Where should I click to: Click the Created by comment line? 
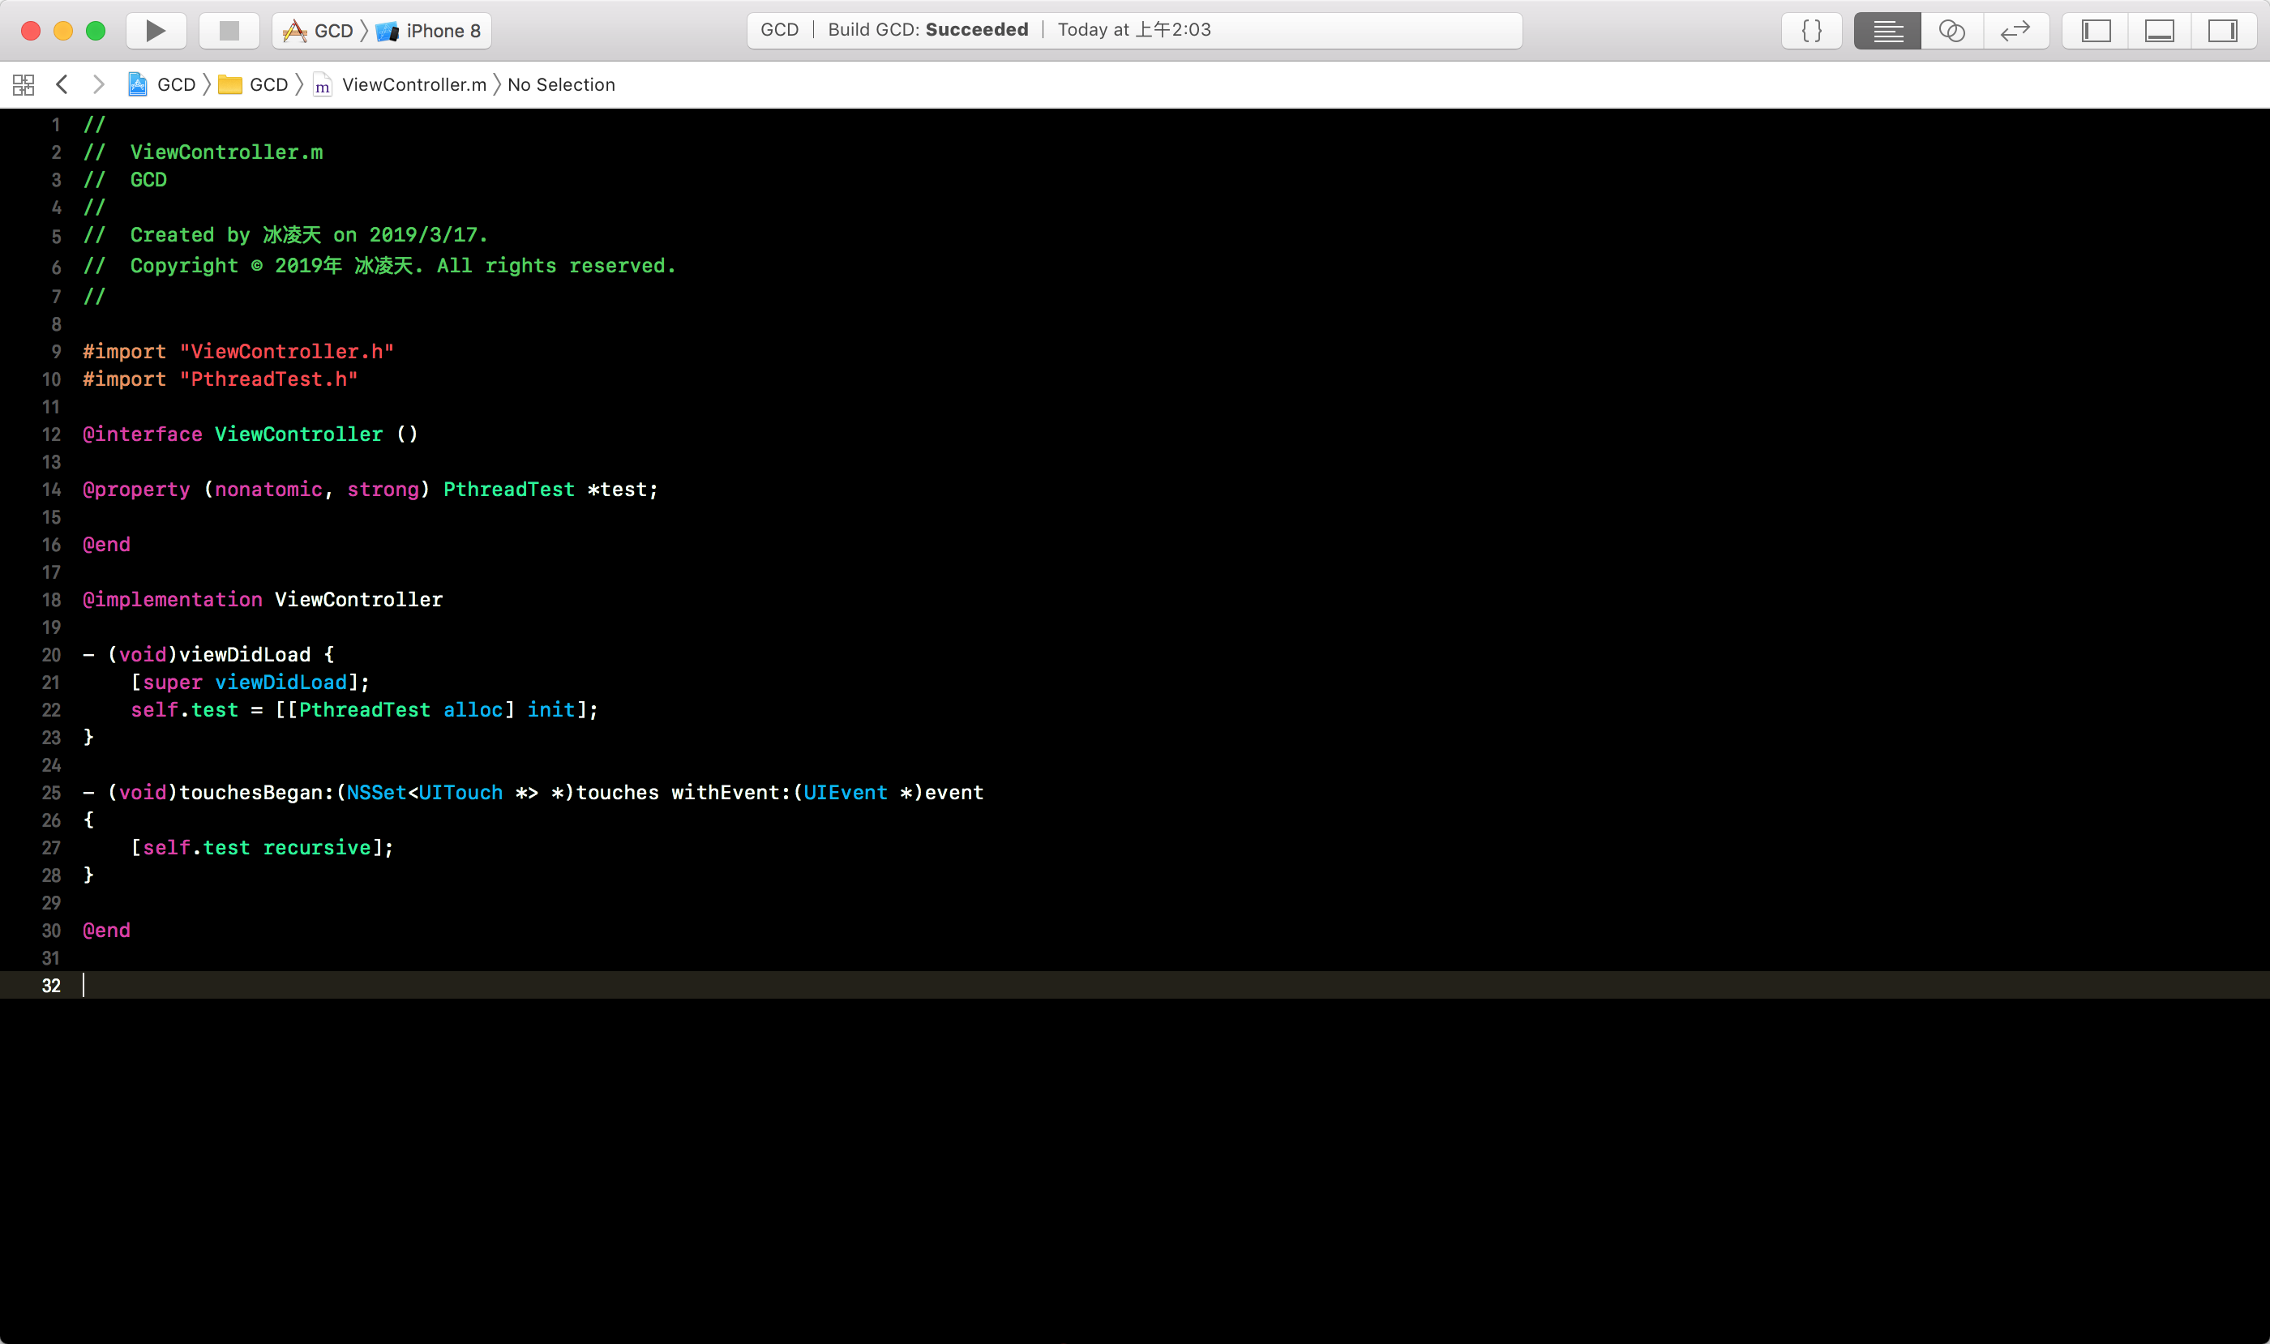285,234
